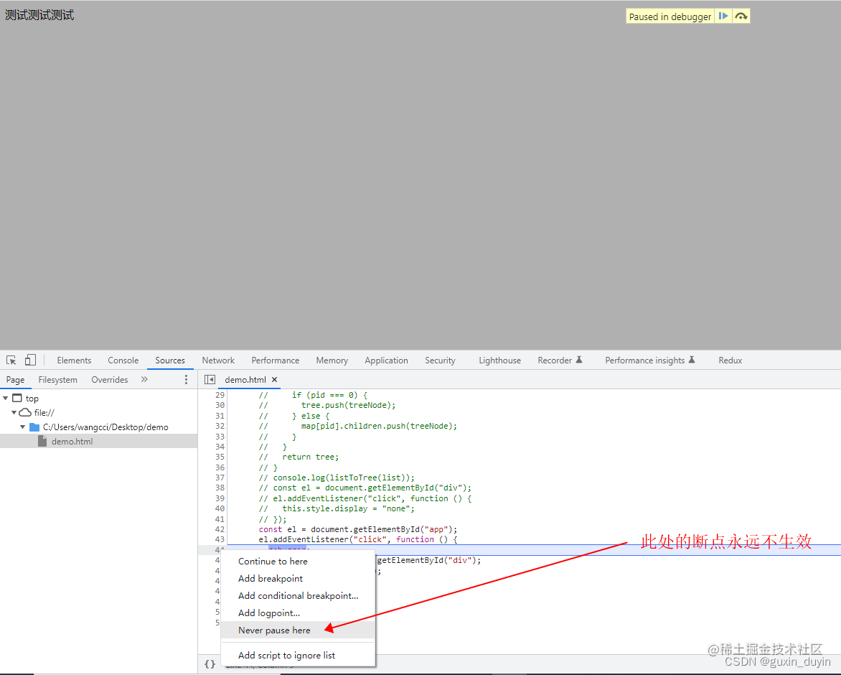Choose Add conditional breakpoint… option
The width and height of the screenshot is (841, 675).
click(298, 595)
